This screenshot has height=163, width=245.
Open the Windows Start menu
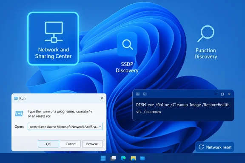click(103, 158)
